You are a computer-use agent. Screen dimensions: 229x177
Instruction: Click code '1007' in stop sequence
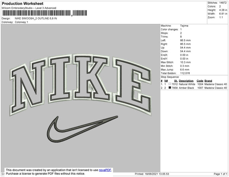coord(200,88)
